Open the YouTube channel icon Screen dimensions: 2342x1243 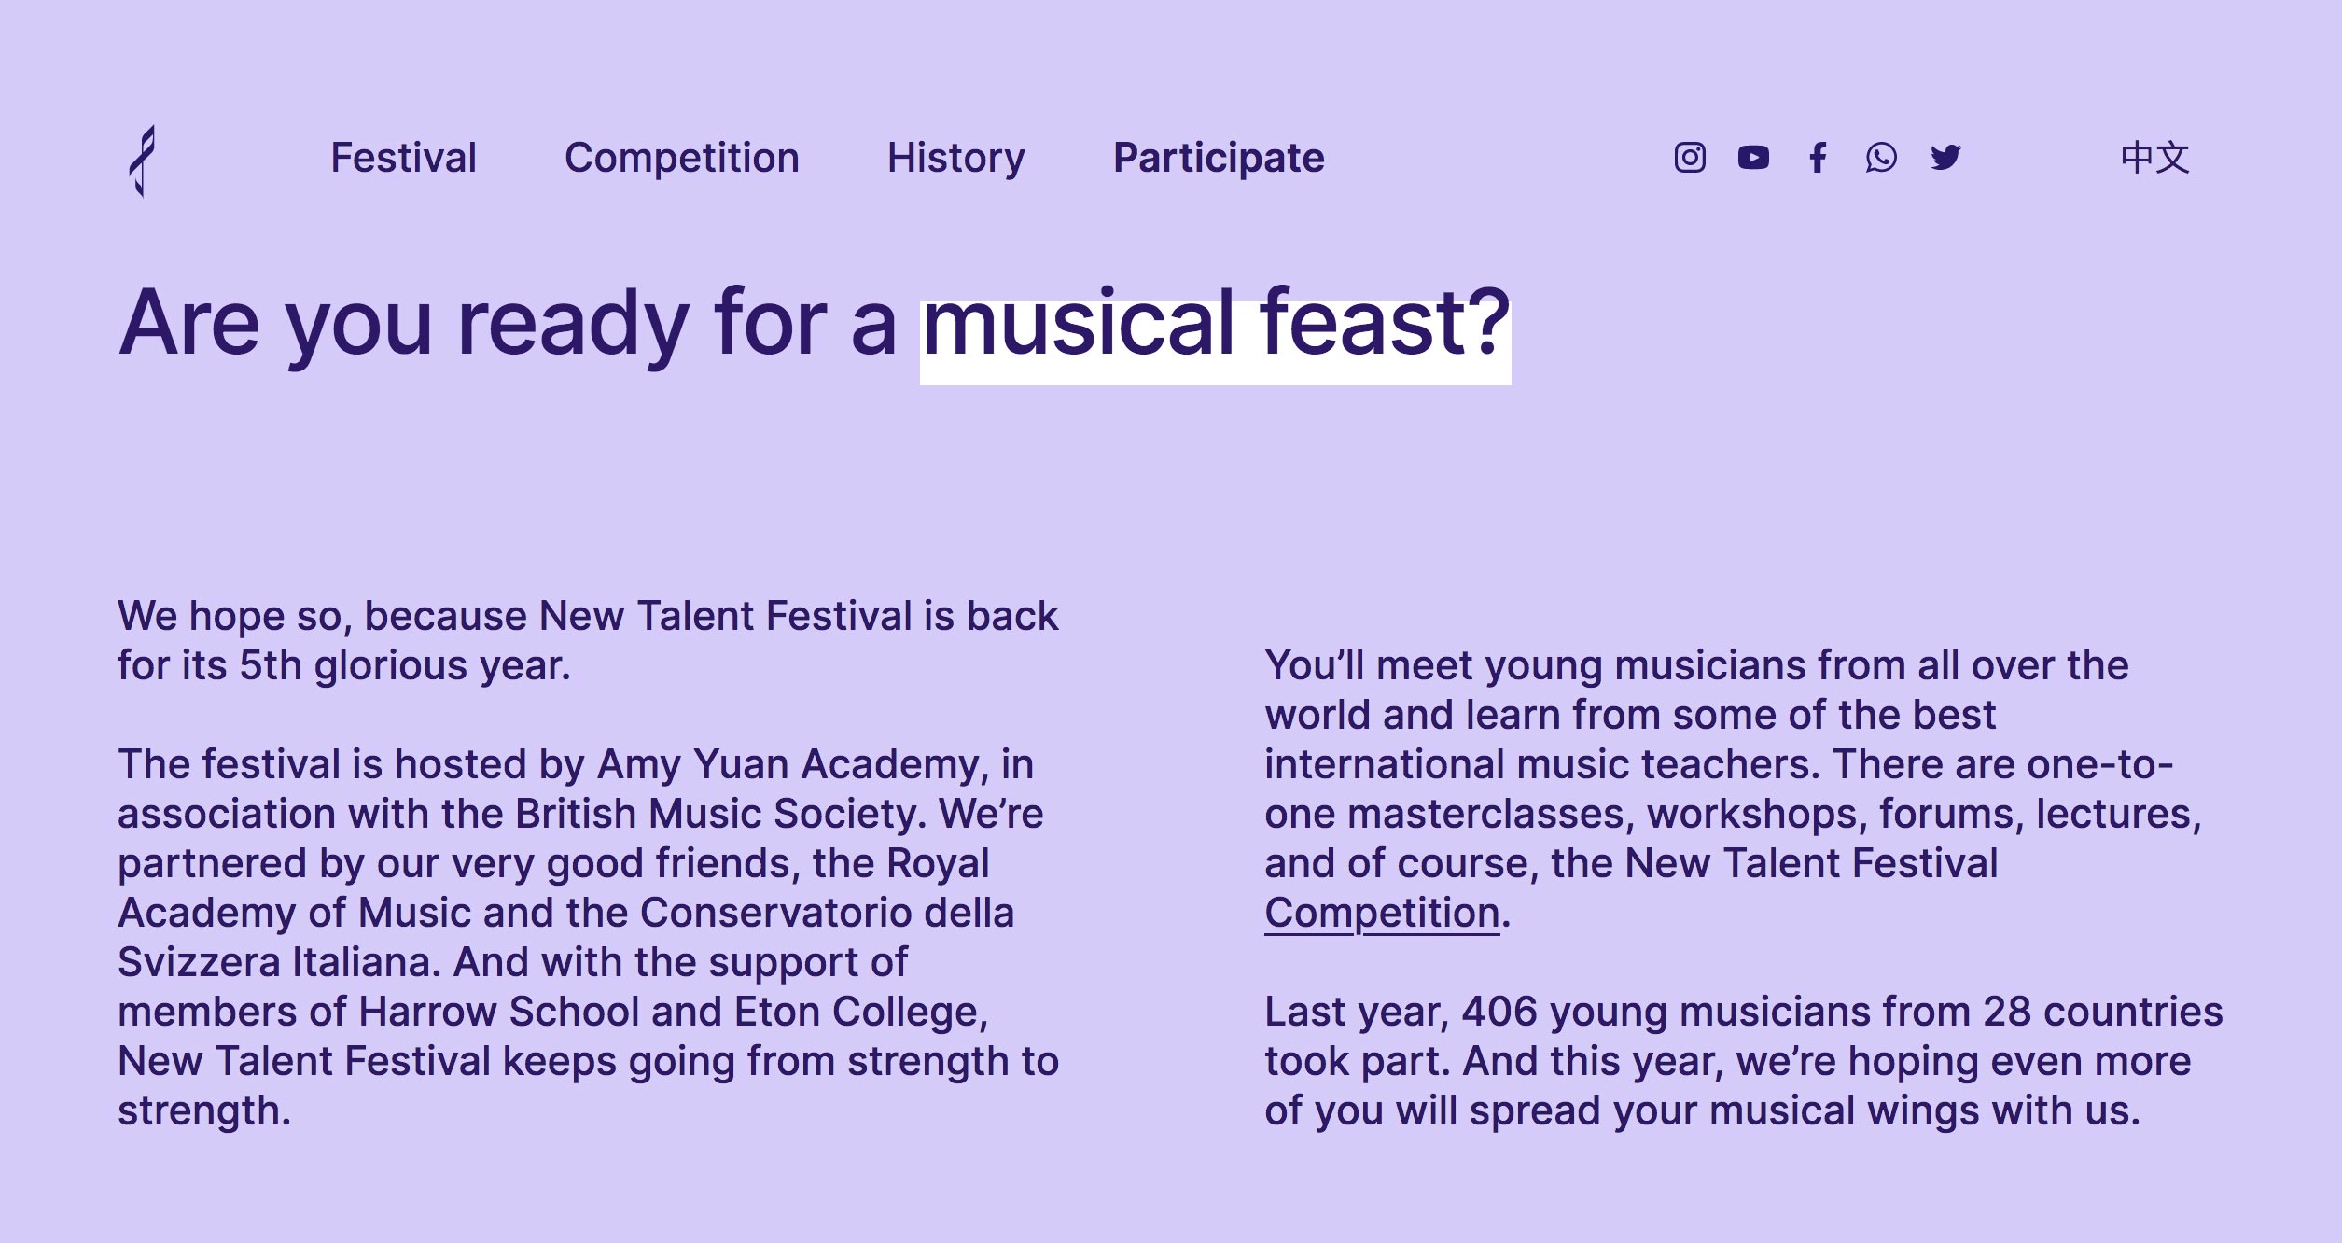(1753, 158)
